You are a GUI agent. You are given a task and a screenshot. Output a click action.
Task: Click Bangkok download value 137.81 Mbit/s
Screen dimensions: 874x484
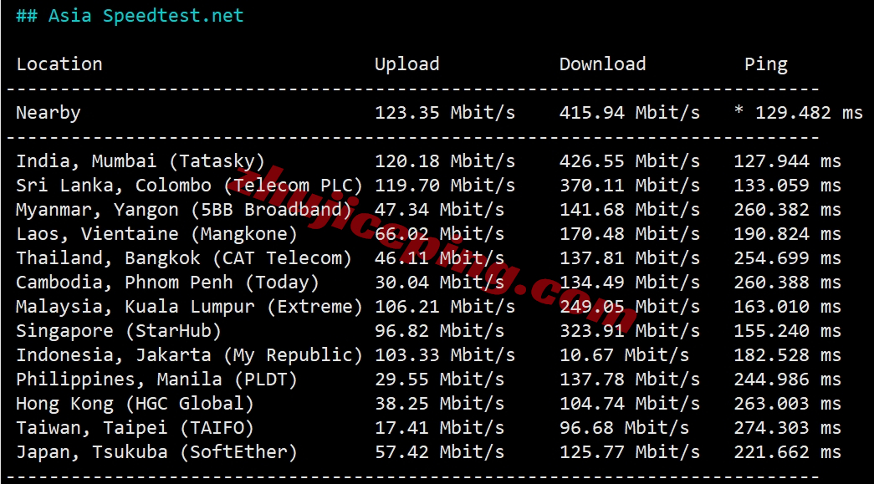tap(630, 258)
